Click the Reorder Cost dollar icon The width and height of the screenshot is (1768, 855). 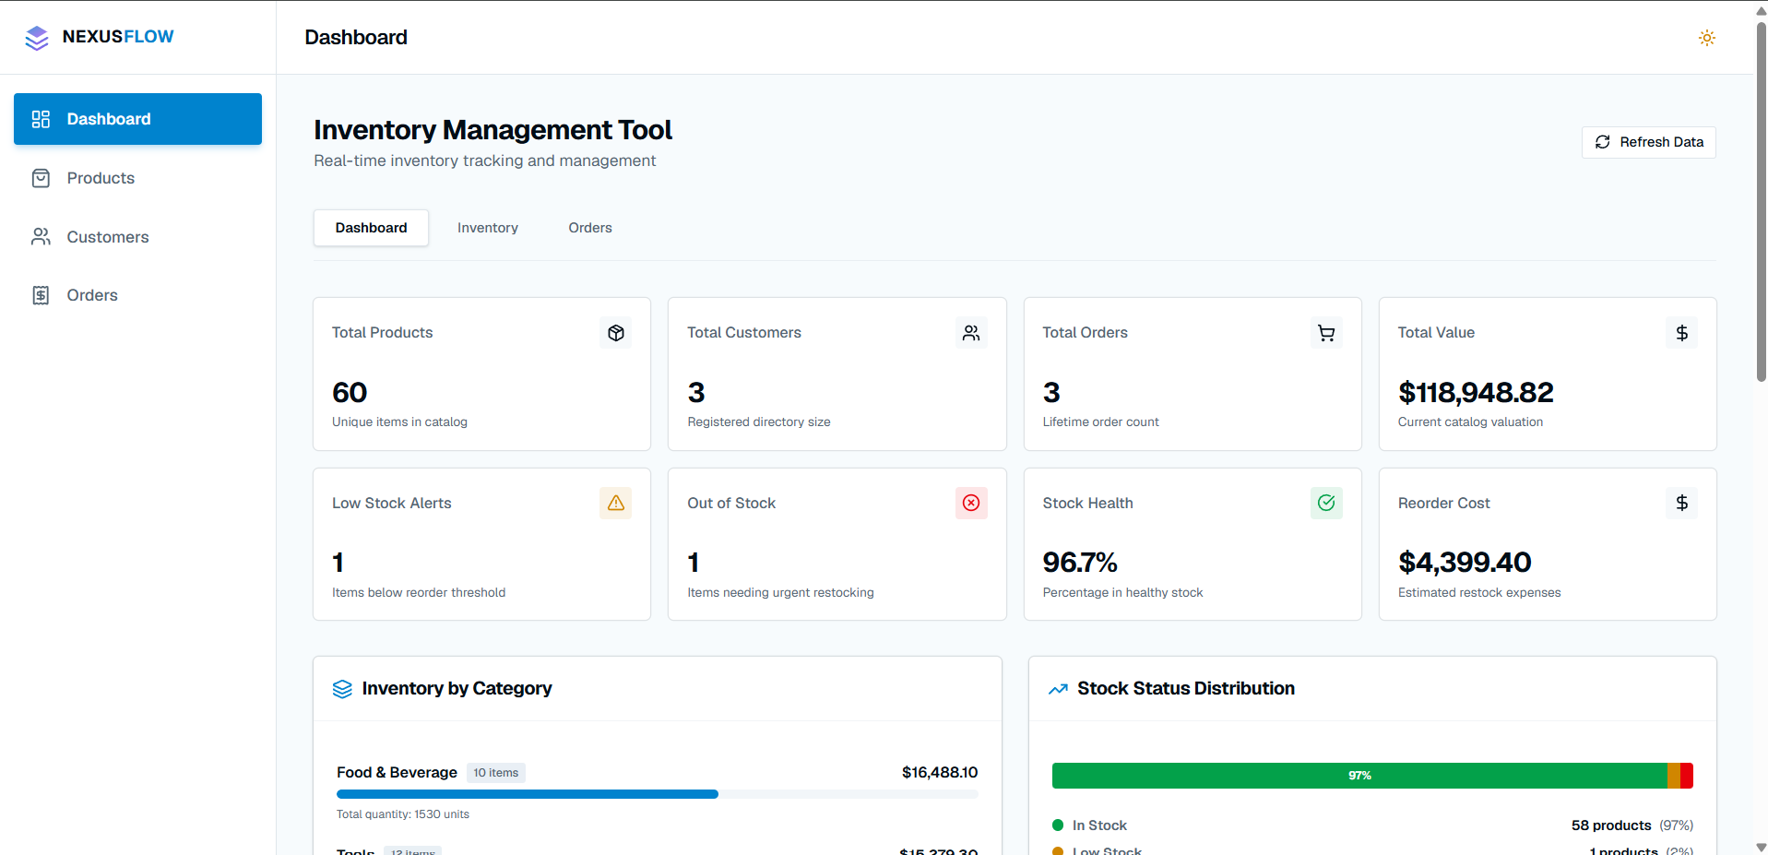pyautogui.click(x=1681, y=503)
